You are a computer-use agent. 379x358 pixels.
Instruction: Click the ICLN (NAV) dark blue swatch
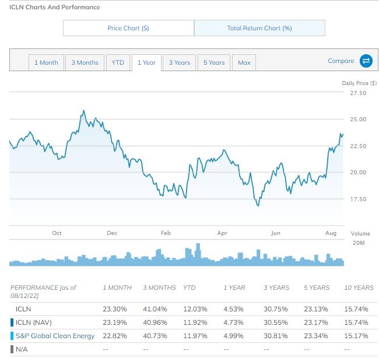(x=12, y=321)
